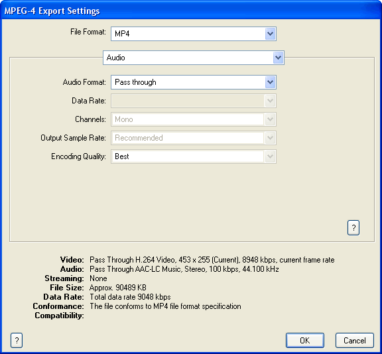
Task: Click the Pass through Audio Format field
Action: [194, 82]
